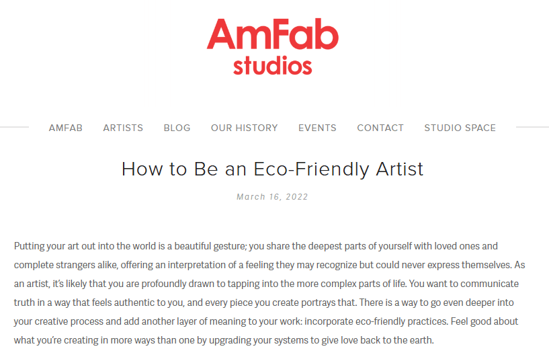Select EVENTS in the navigation bar
Viewport: 549px width, 363px height.
click(317, 128)
